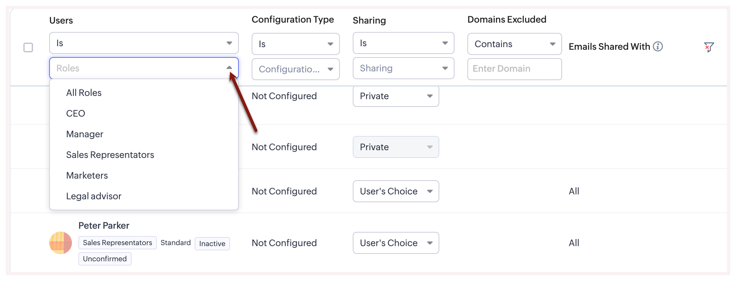This screenshot has height=281, width=736.
Task: Tick the select-all checkbox in header
Action: pyautogui.click(x=28, y=47)
